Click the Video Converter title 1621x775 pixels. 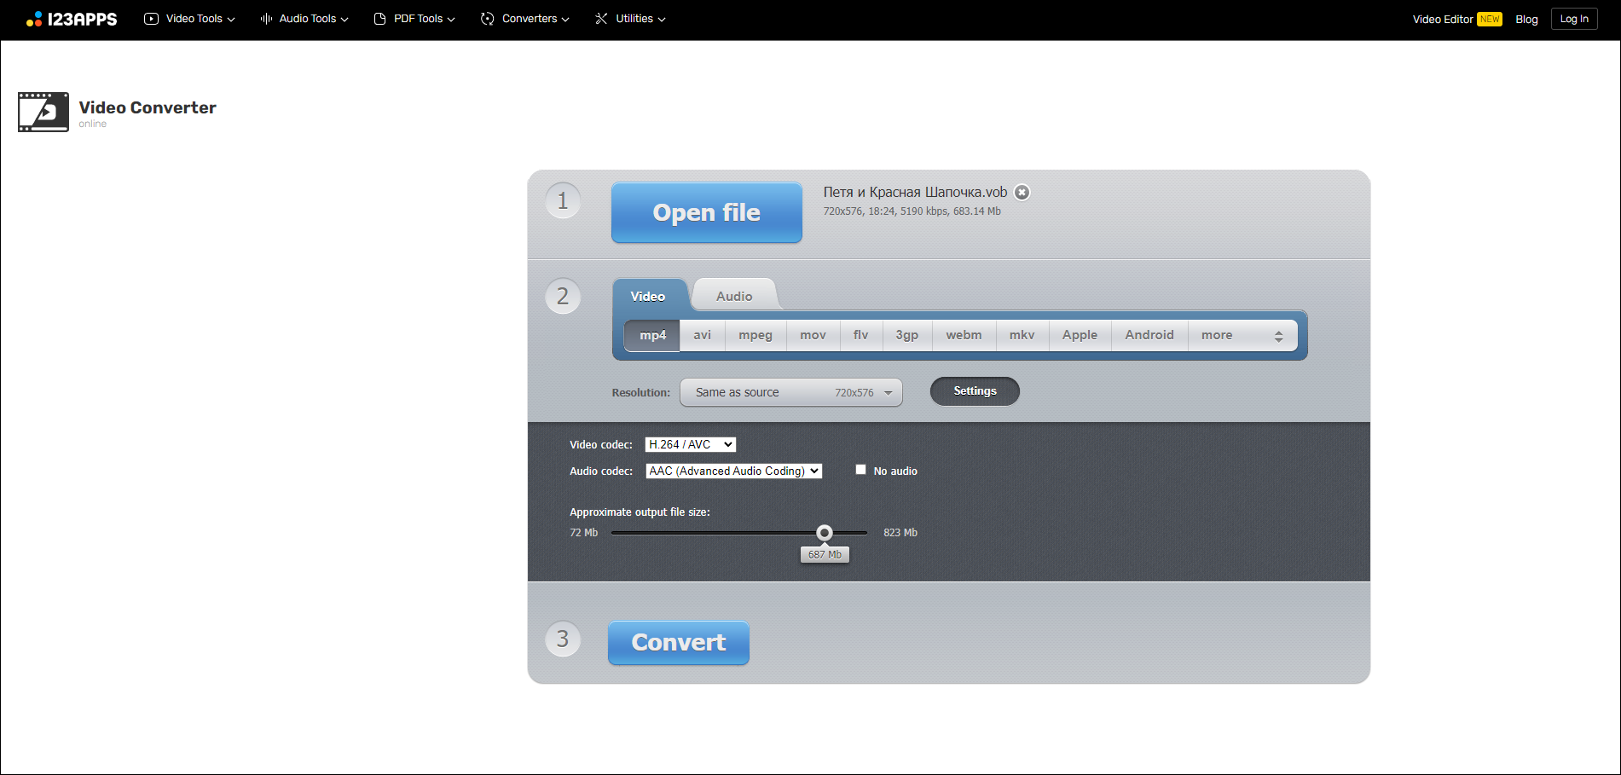(x=148, y=107)
